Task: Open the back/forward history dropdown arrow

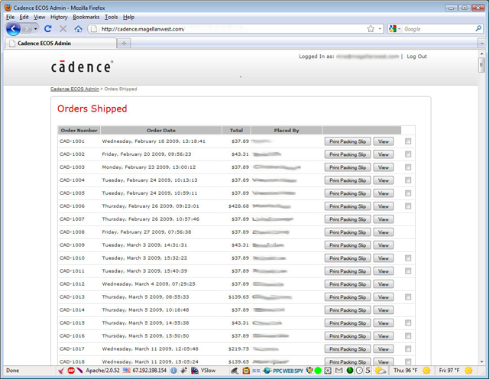Action: tap(36, 29)
